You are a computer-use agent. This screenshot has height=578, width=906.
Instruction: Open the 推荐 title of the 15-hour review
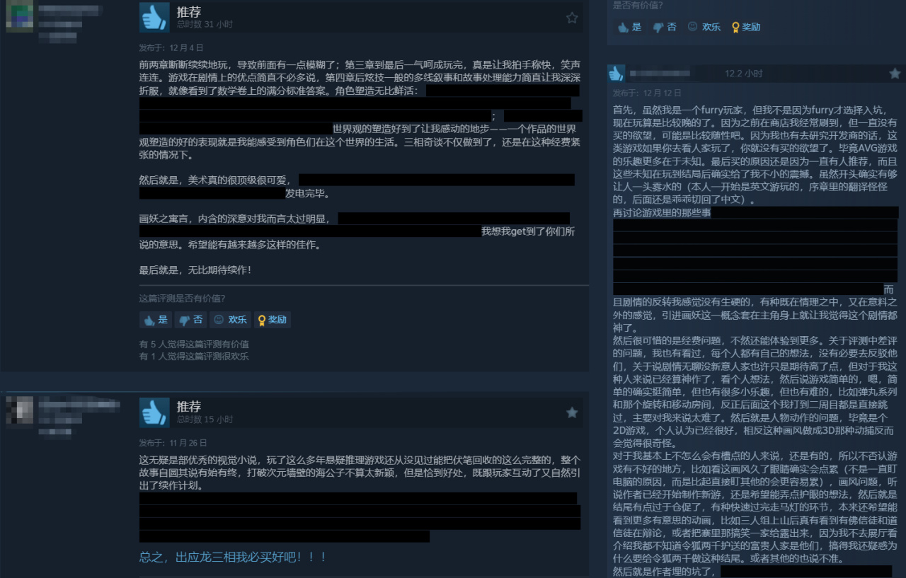(x=189, y=407)
